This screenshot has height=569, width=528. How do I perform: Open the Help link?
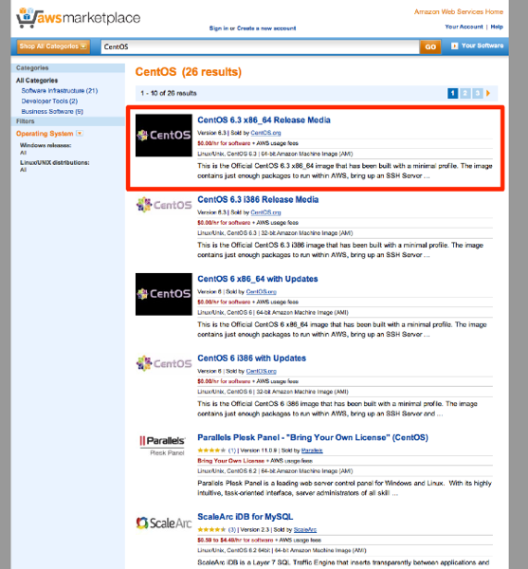pyautogui.click(x=497, y=27)
